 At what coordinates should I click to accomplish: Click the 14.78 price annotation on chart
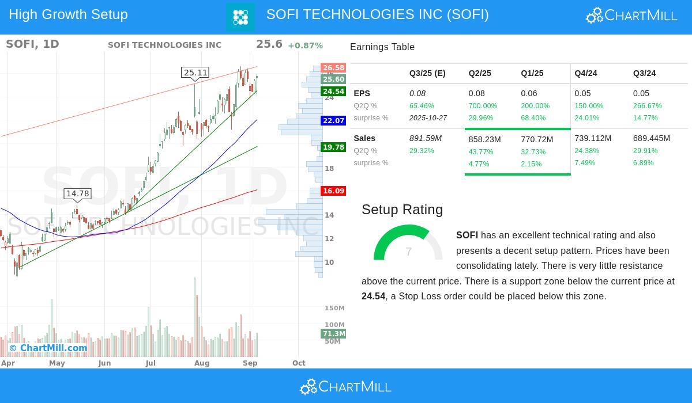pos(77,193)
